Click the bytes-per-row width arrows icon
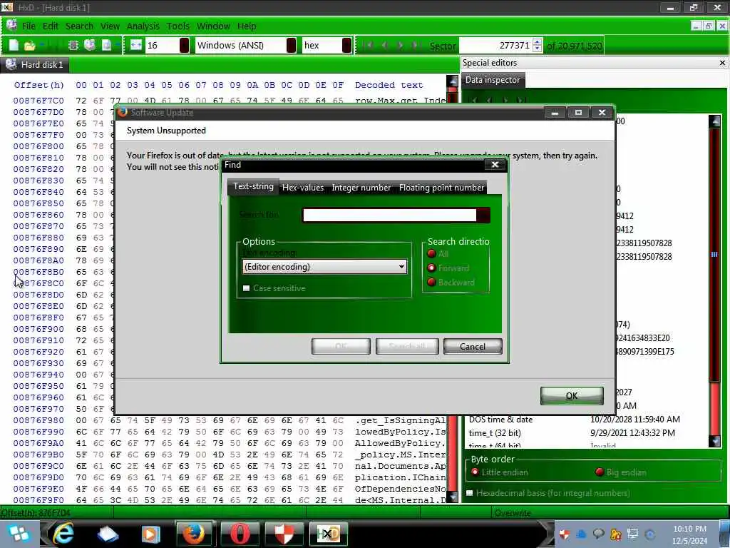Viewport: 730px width, 548px height. click(x=136, y=45)
